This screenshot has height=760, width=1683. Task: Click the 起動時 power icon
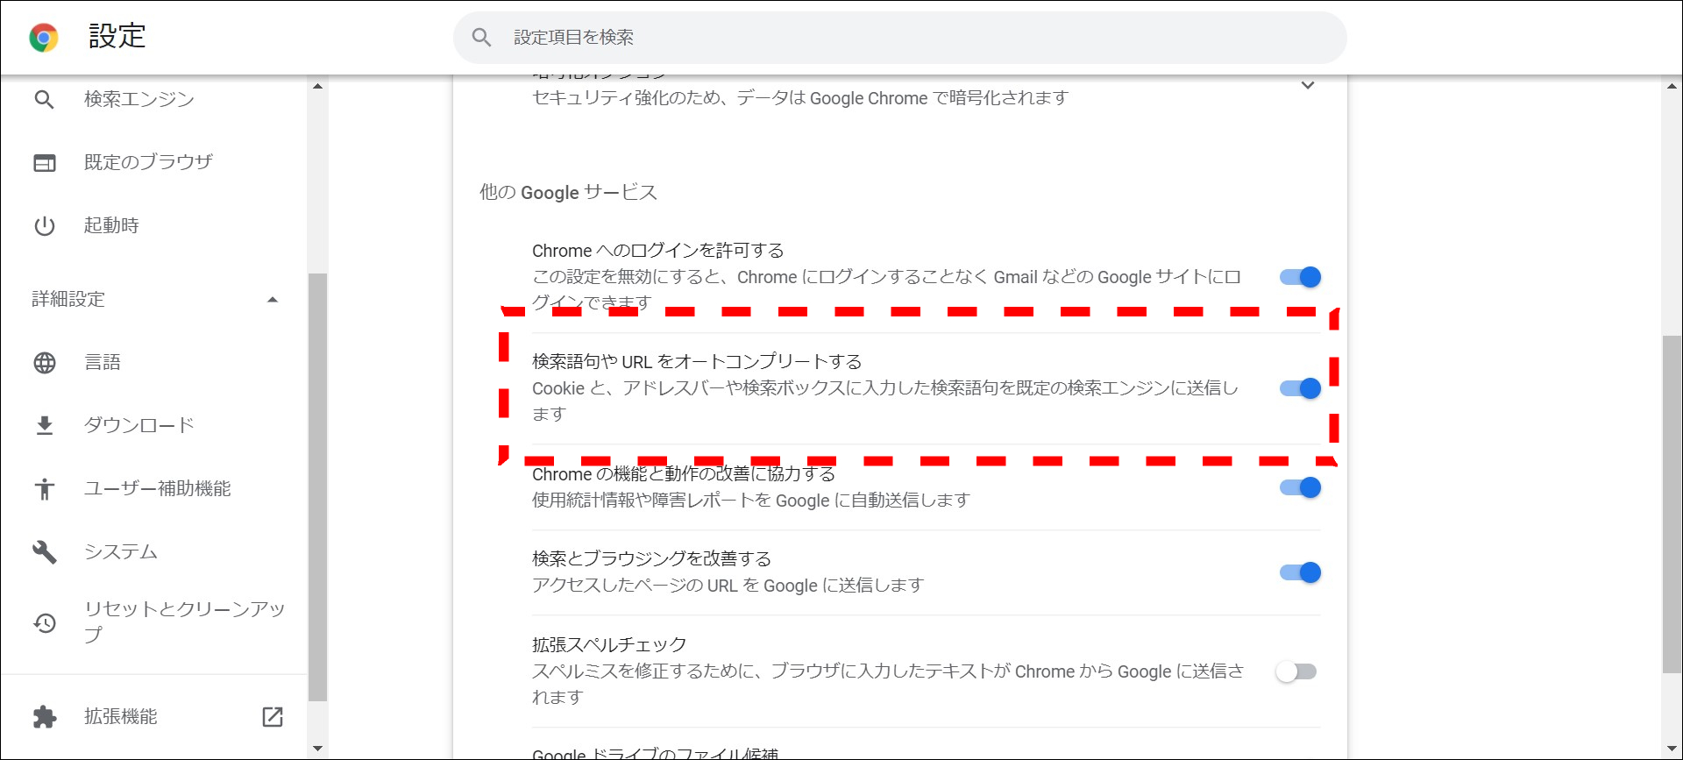44,225
